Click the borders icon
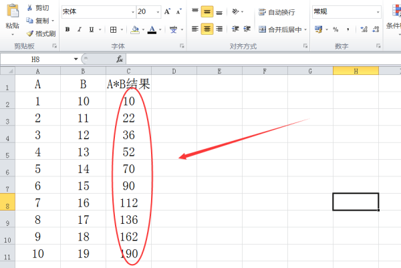Viewport: 401px width, 268px height. point(113,29)
